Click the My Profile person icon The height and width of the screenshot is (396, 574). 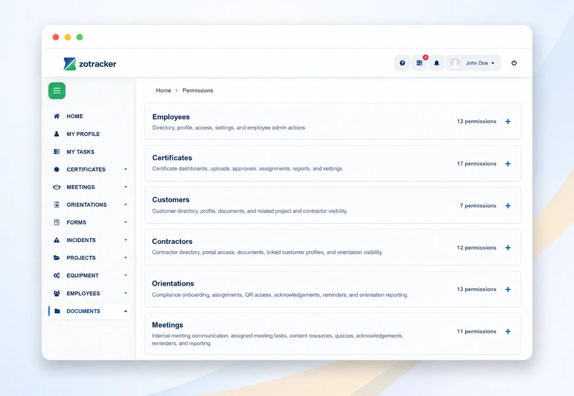point(56,134)
